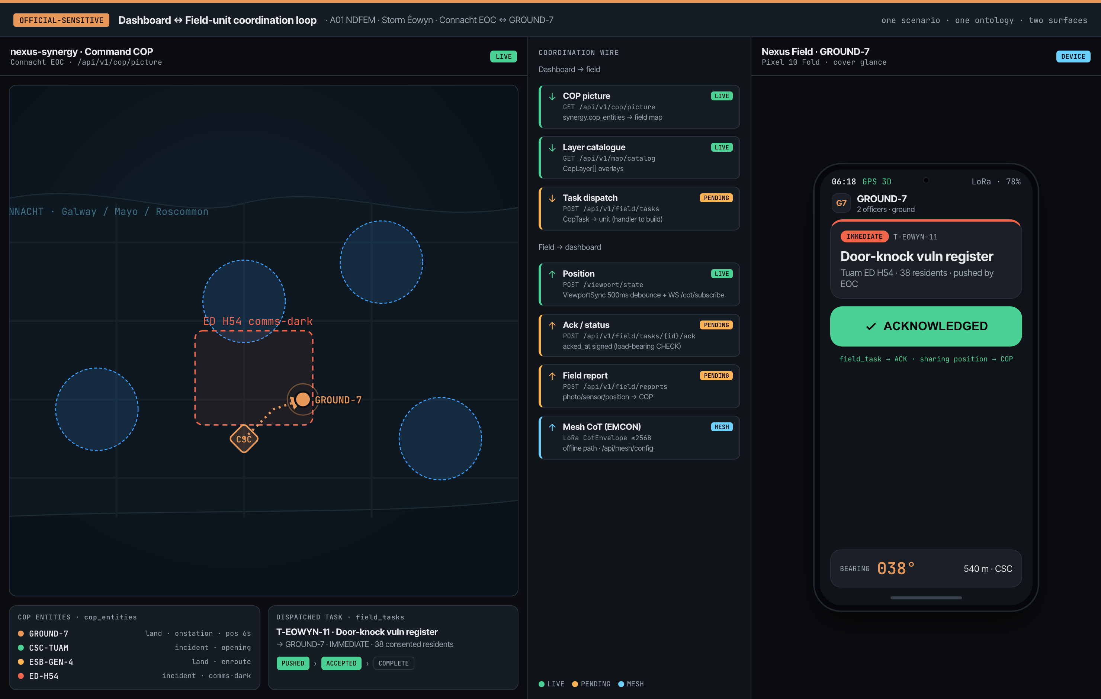Image resolution: width=1101 pixels, height=699 pixels.
Task: Click the LIVE badge on Position card
Action: click(x=722, y=274)
